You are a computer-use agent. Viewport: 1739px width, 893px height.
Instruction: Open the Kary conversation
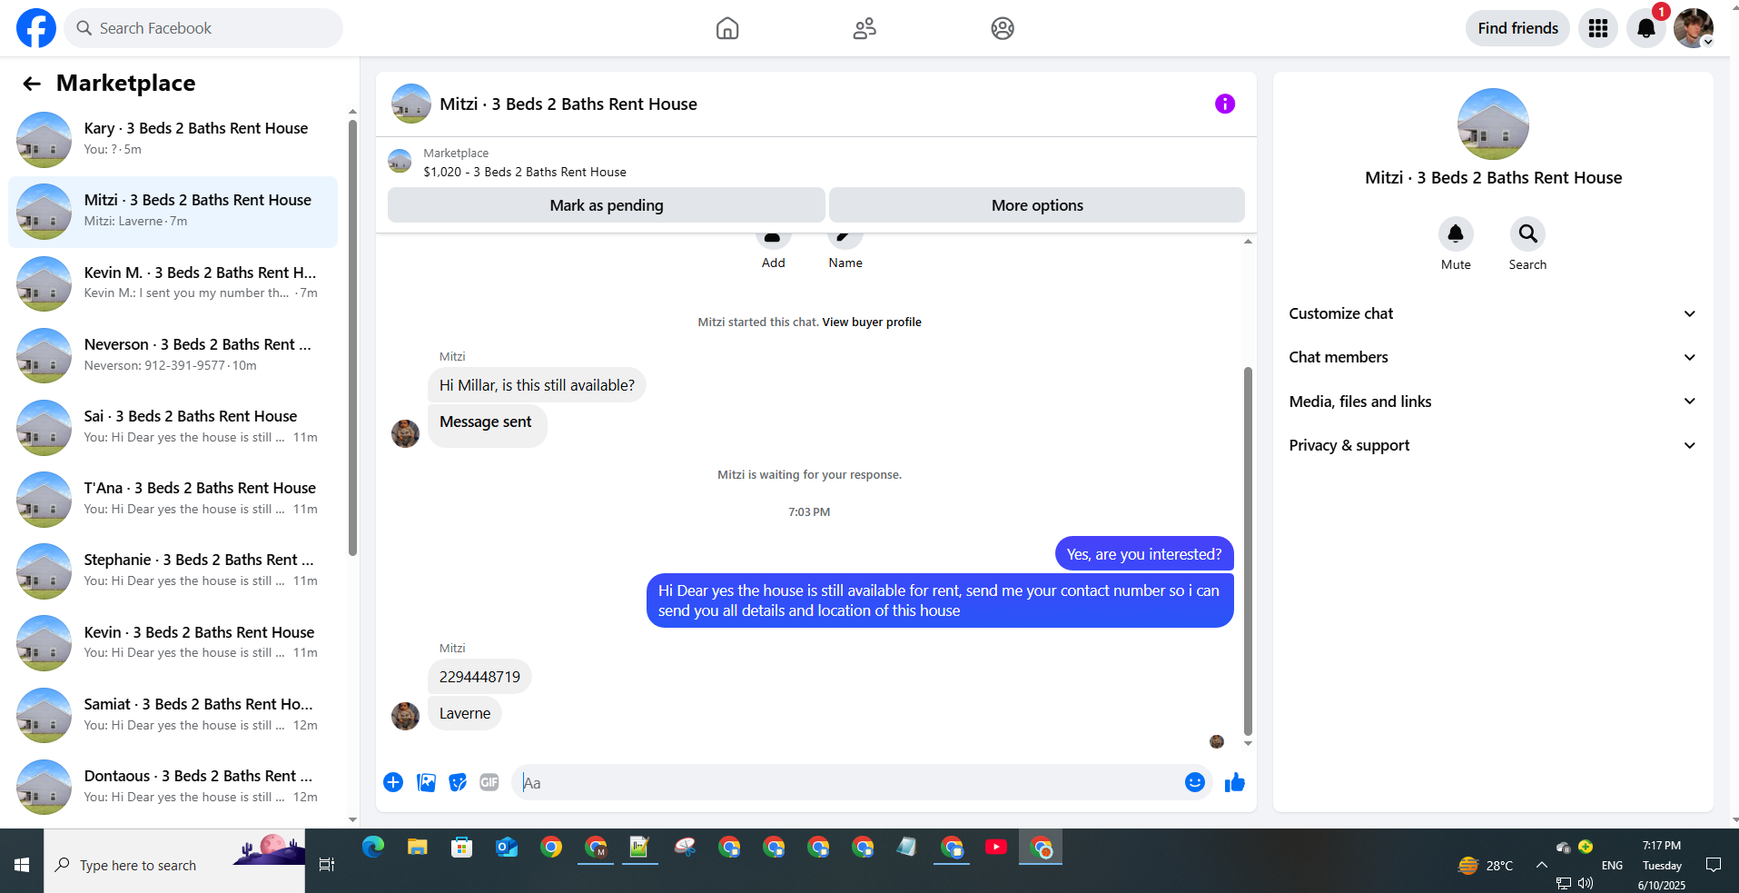point(173,140)
